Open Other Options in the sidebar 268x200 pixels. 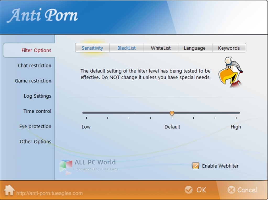[35, 142]
